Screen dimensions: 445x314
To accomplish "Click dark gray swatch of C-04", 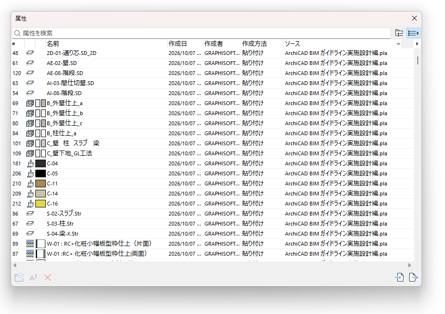I will (x=41, y=163).
